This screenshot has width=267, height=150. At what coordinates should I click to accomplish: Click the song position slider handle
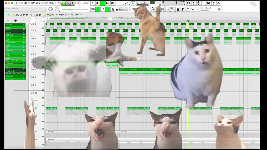click(70, 9)
